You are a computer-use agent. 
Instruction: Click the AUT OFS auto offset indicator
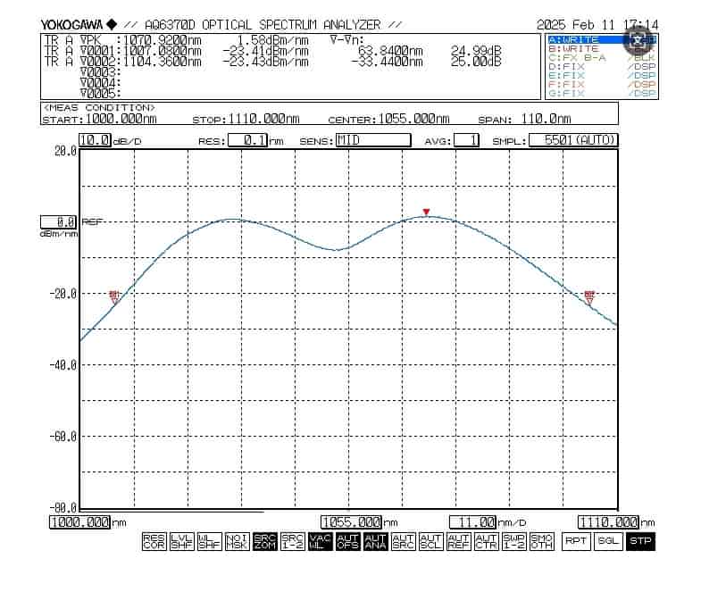[x=347, y=540]
